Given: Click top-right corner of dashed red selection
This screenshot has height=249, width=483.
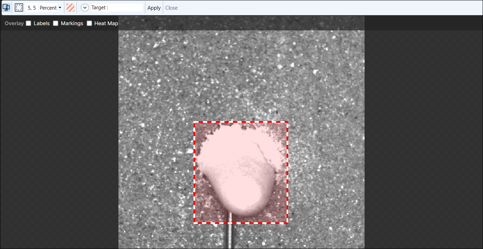Looking at the screenshot, I should click(287, 122).
